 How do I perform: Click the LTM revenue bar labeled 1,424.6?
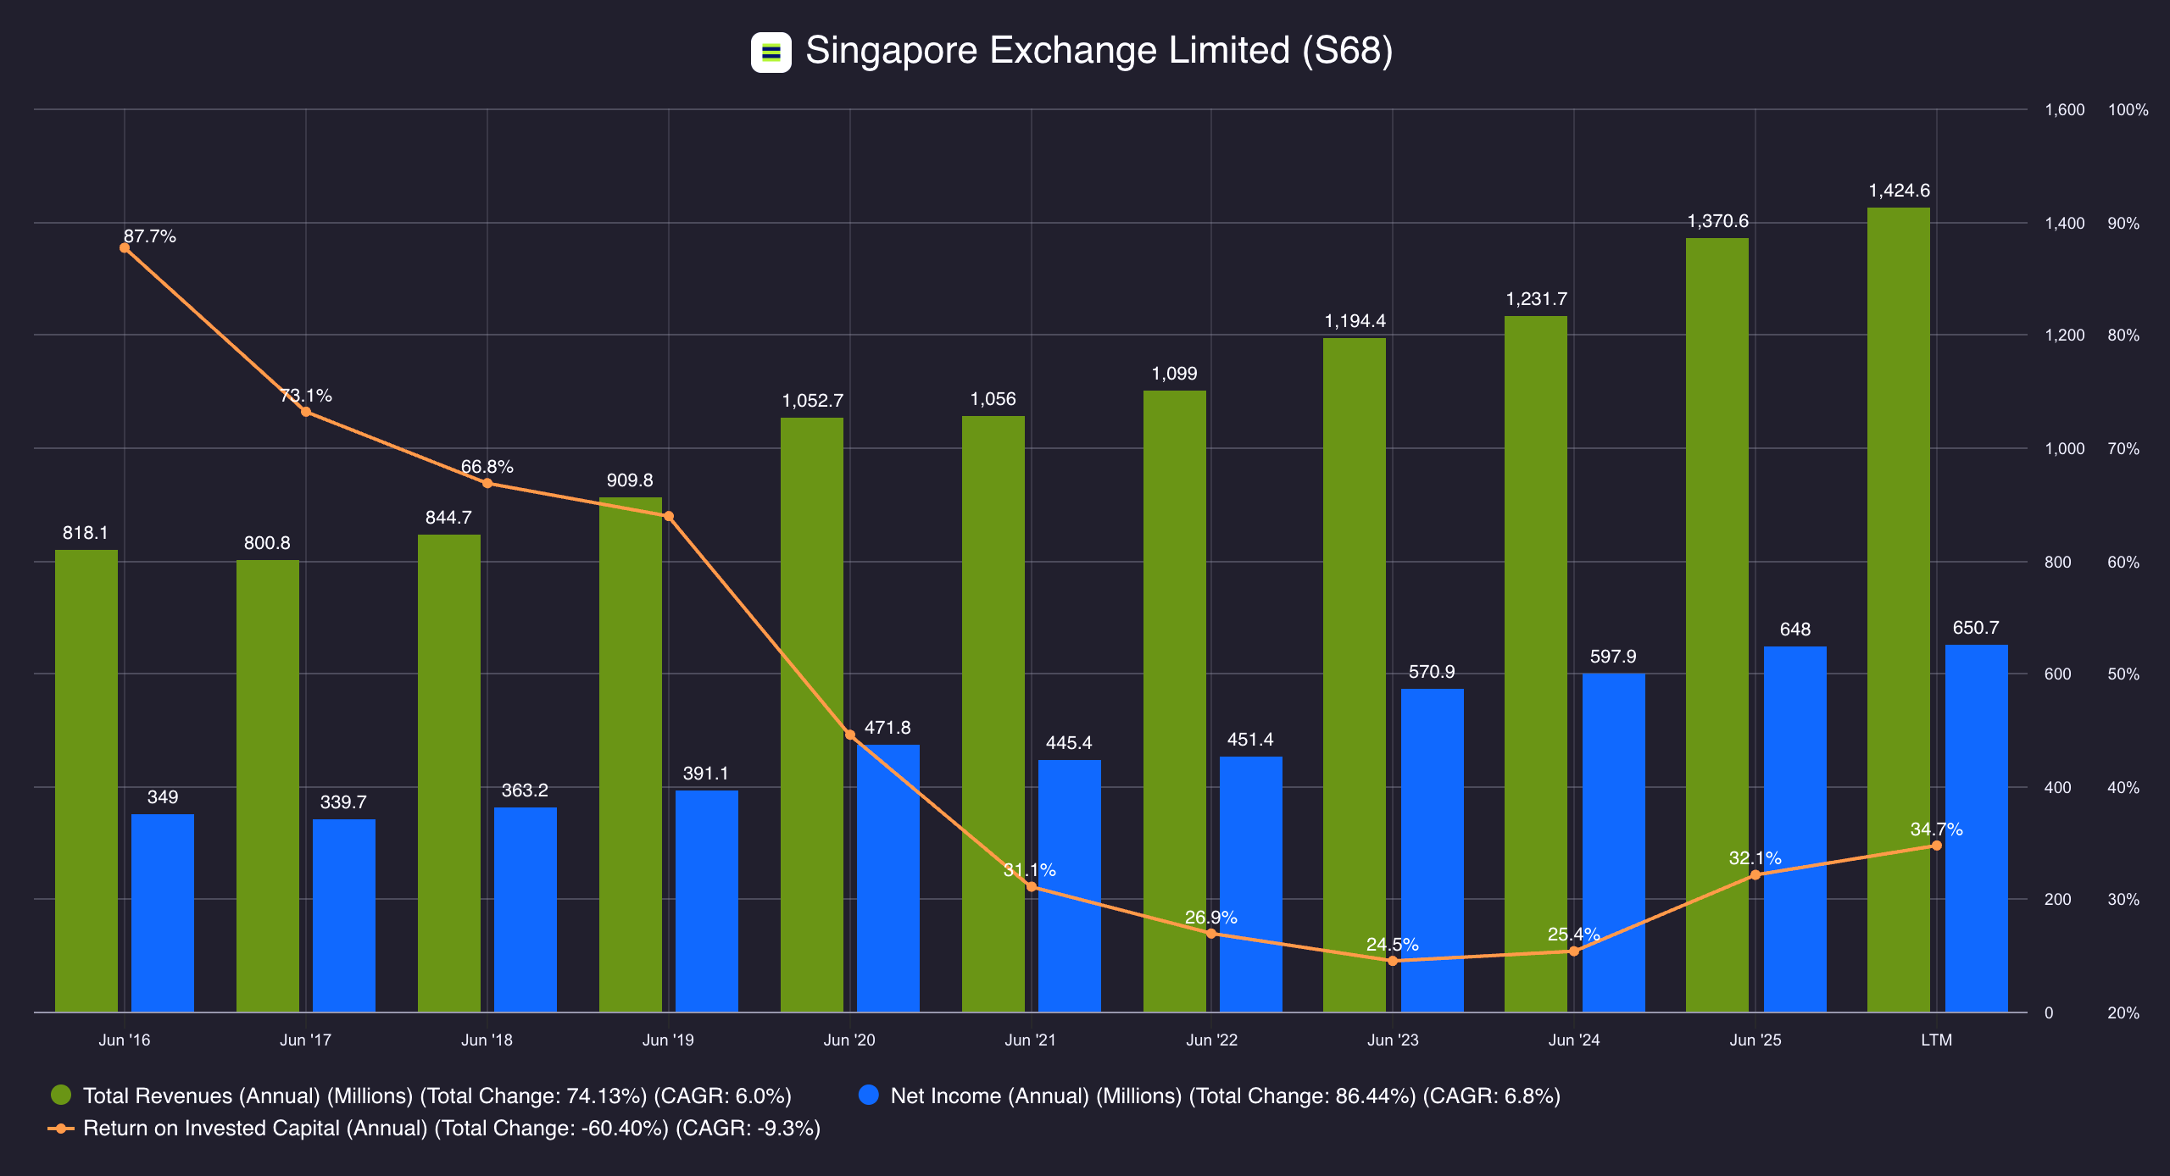pos(1898,610)
